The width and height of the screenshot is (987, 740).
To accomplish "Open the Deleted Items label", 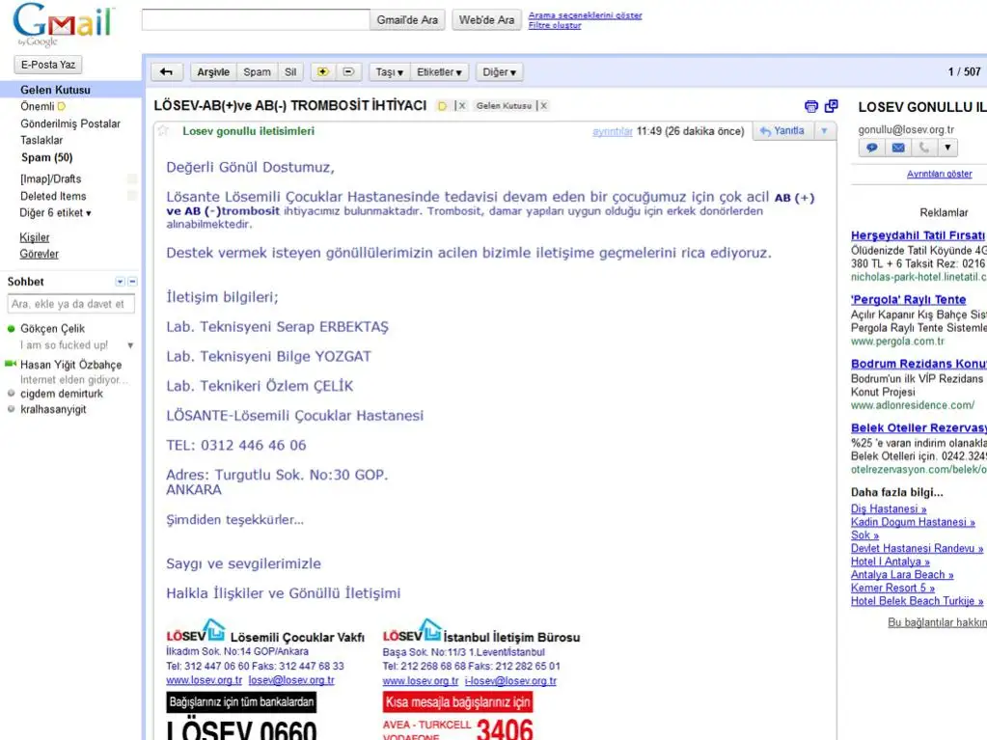I will (53, 196).
